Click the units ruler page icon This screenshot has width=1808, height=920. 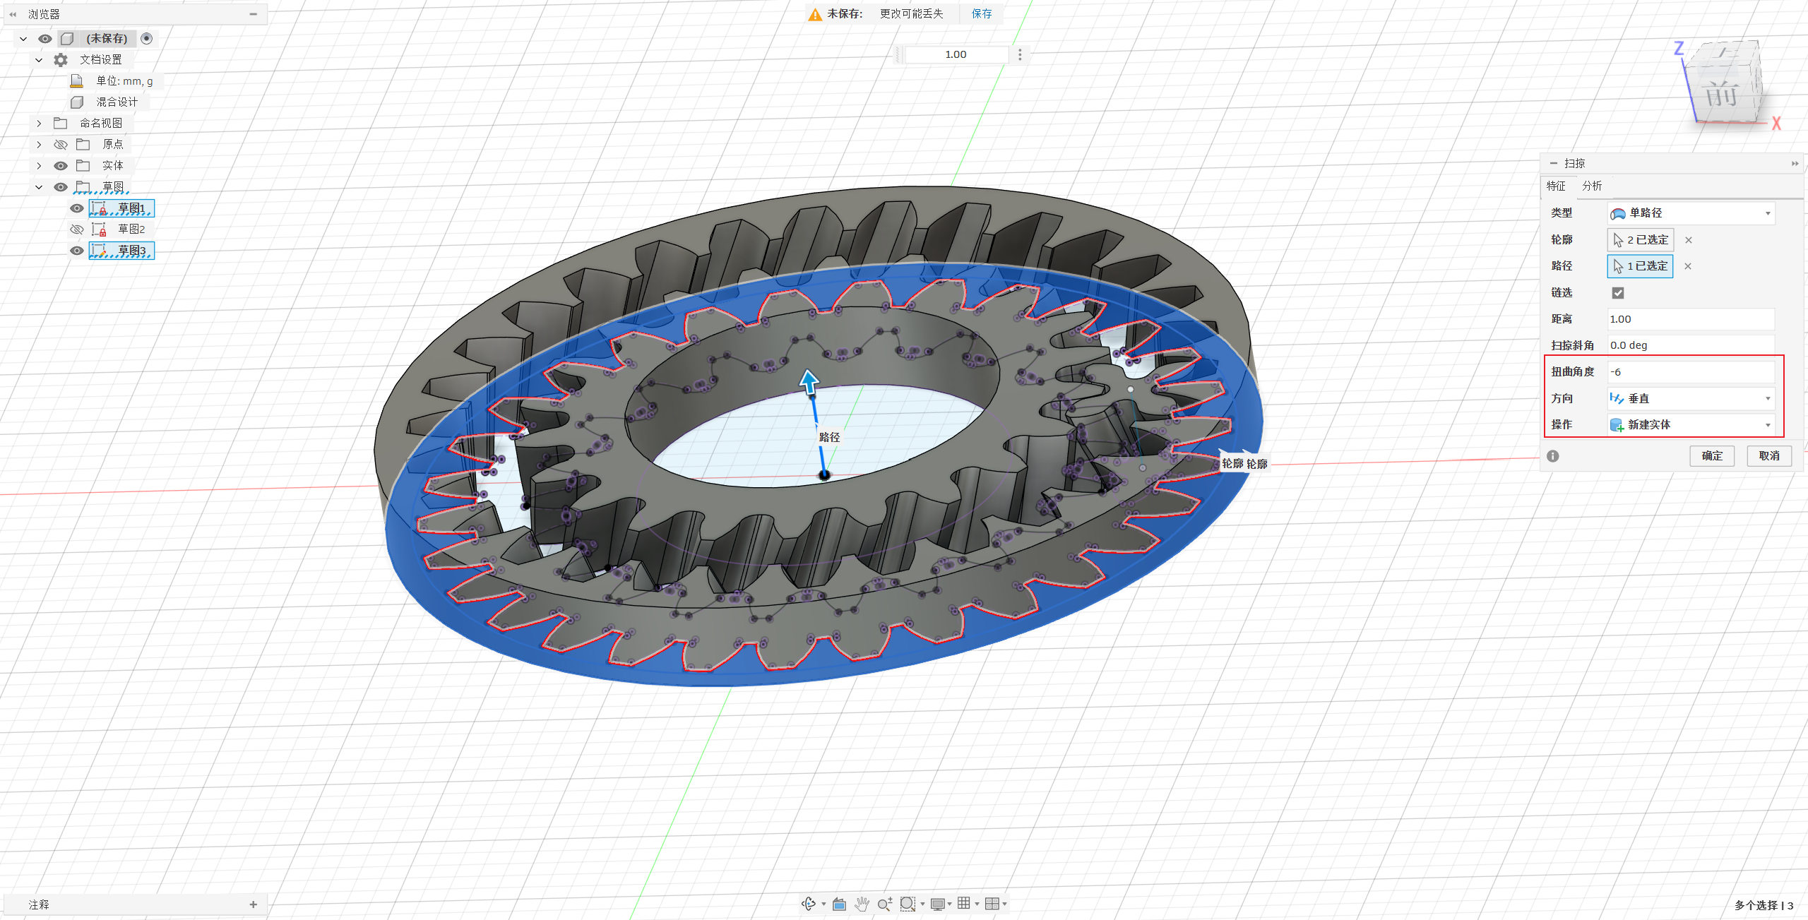77,81
